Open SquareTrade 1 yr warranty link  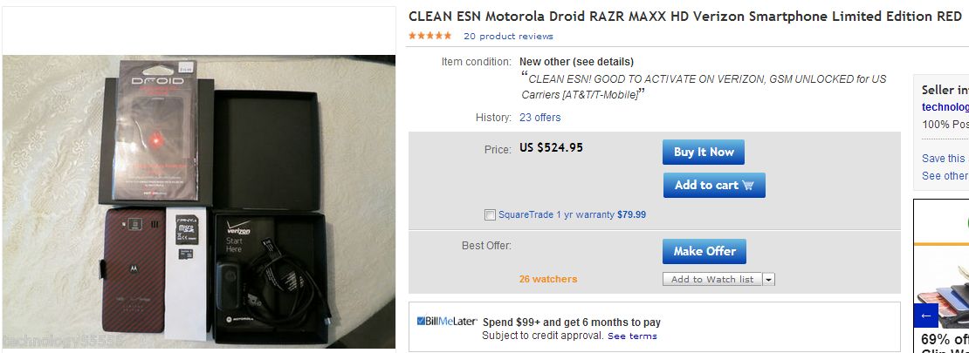pos(557,214)
